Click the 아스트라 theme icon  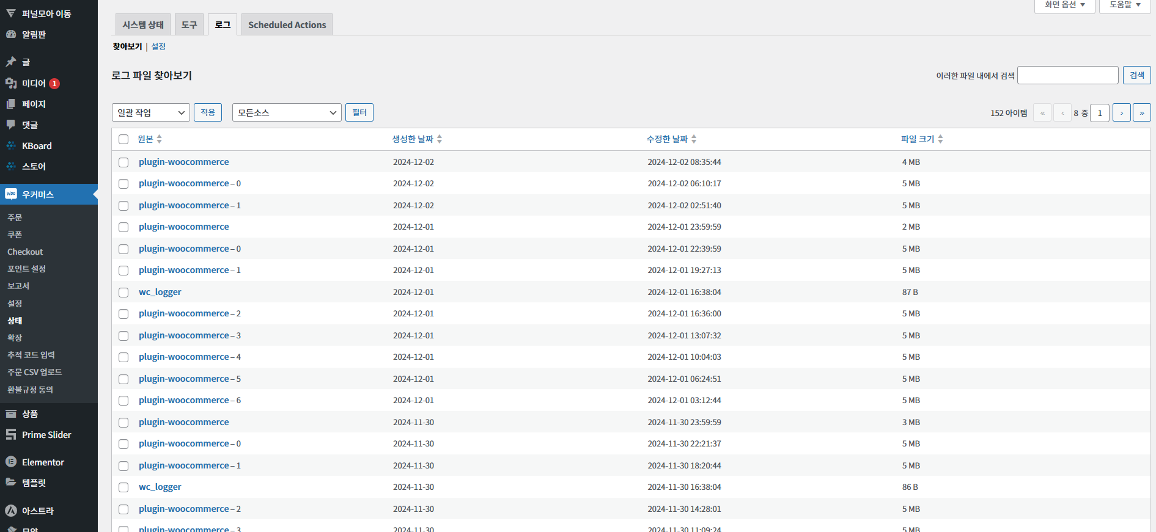point(11,511)
